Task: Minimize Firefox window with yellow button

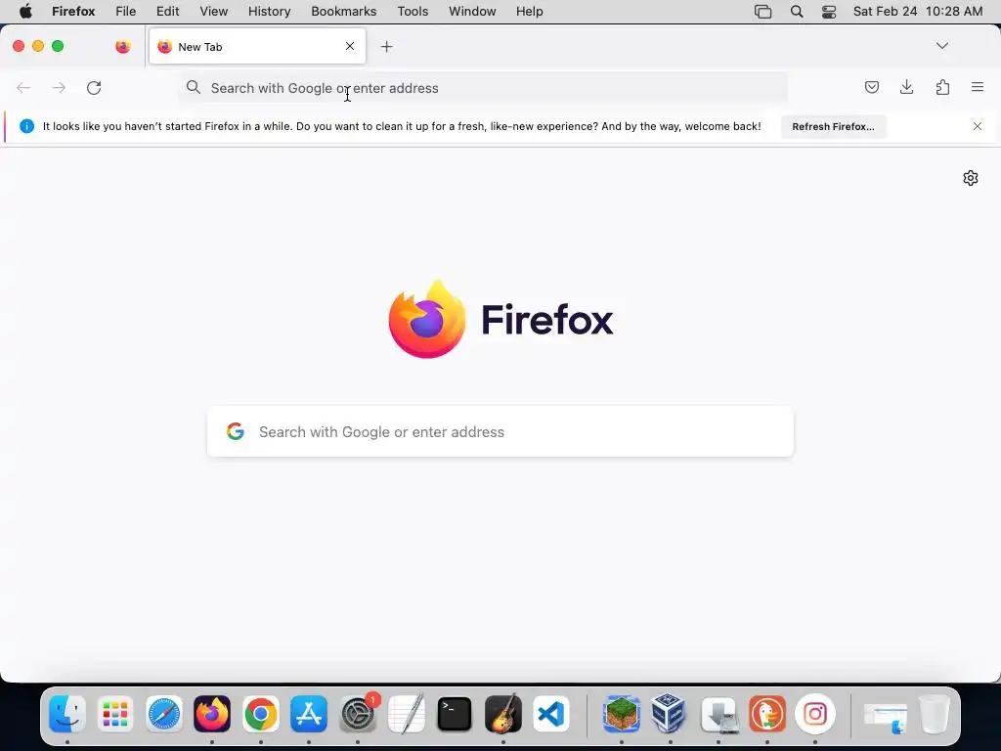Action: click(38, 46)
